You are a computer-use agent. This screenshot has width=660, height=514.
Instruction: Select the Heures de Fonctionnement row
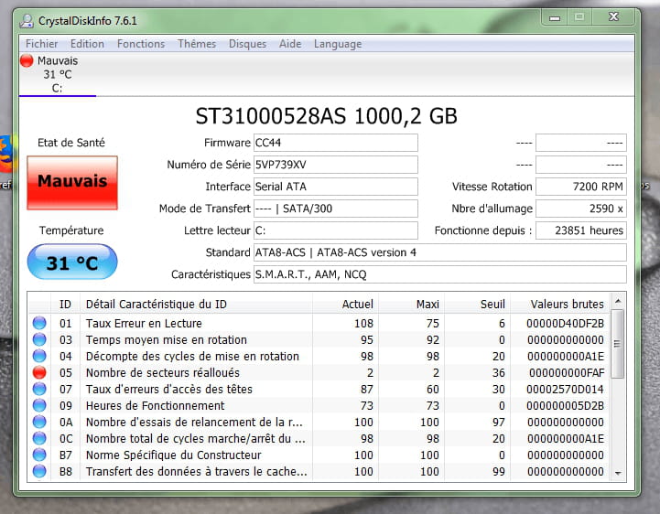coord(319,405)
